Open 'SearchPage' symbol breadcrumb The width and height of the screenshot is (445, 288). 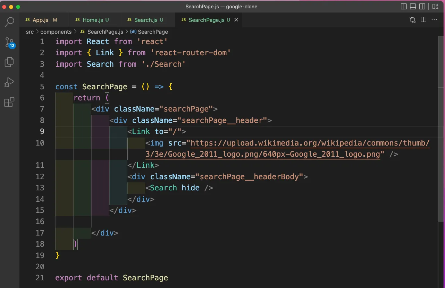coord(153,32)
